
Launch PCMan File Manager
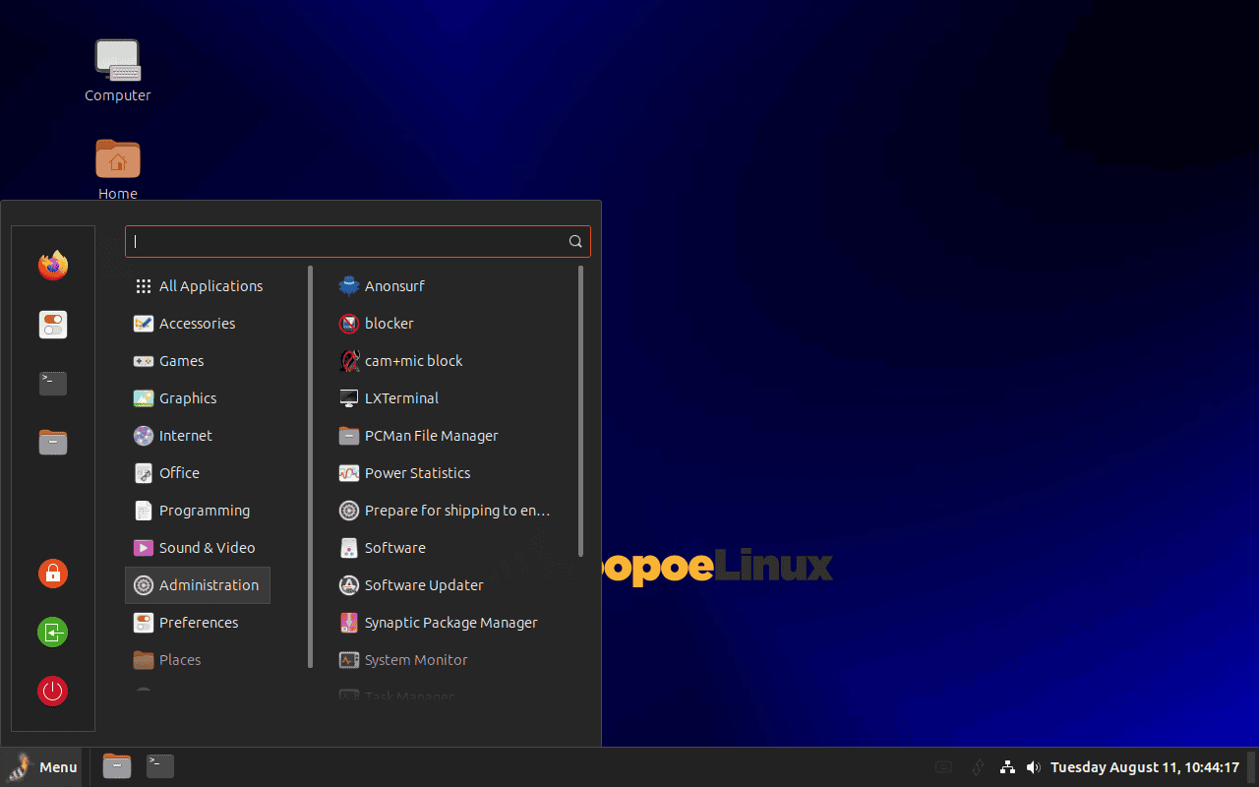445,436
